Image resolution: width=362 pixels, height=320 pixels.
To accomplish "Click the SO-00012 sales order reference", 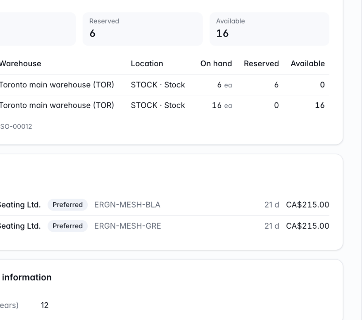I will pyautogui.click(x=16, y=127).
